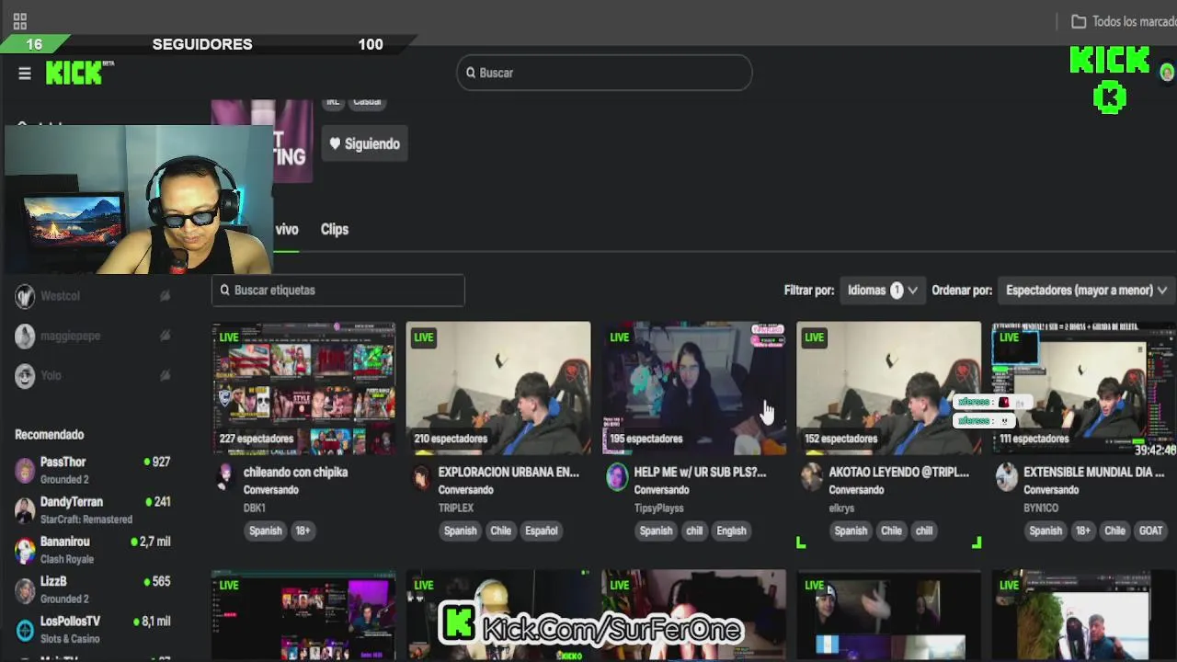Click PassThor in Recomendado list
The height and width of the screenshot is (662, 1177).
63,462
